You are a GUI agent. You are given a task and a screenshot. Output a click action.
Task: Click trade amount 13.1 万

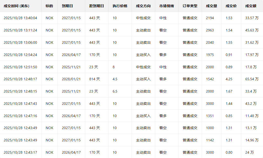pos(251,128)
